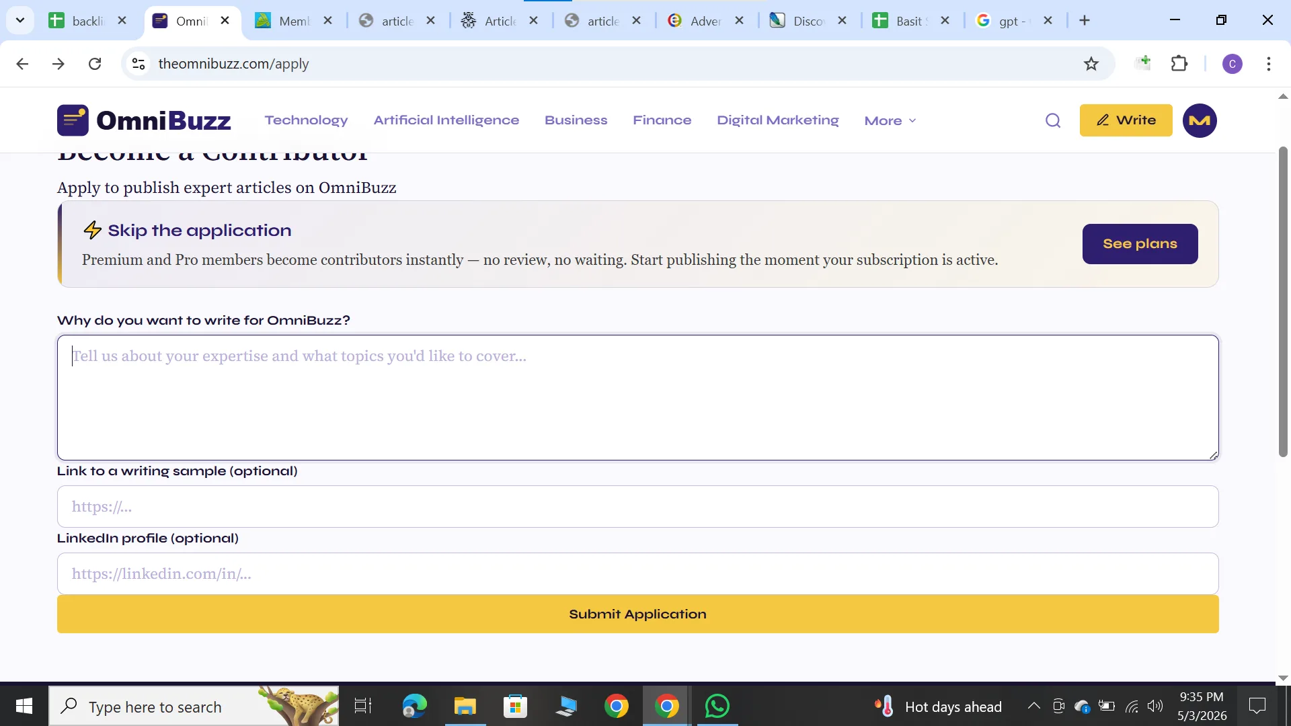
Task: Open the Chrome three-dot menu
Action: tap(1269, 64)
